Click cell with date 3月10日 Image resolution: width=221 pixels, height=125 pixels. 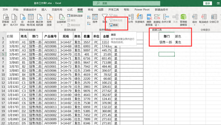point(13,79)
